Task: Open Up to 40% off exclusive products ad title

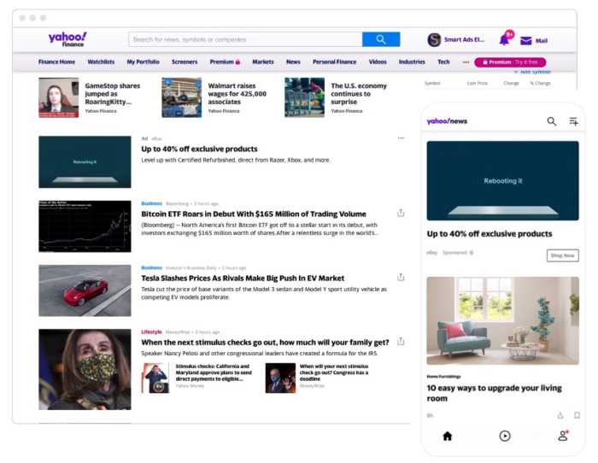Action: coord(199,149)
